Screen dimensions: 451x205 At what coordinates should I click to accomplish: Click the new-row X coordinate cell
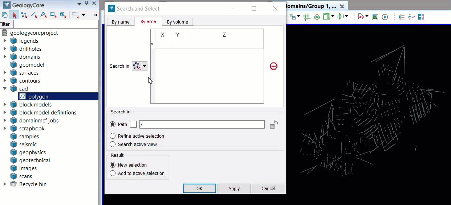(162, 45)
